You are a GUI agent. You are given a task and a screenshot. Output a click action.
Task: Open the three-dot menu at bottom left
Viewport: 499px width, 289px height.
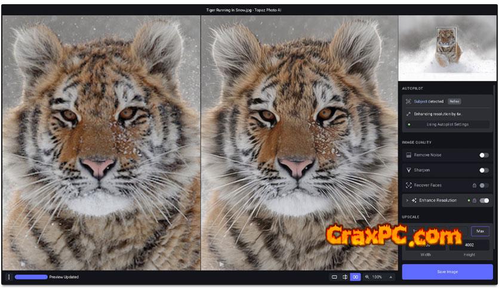point(8,277)
